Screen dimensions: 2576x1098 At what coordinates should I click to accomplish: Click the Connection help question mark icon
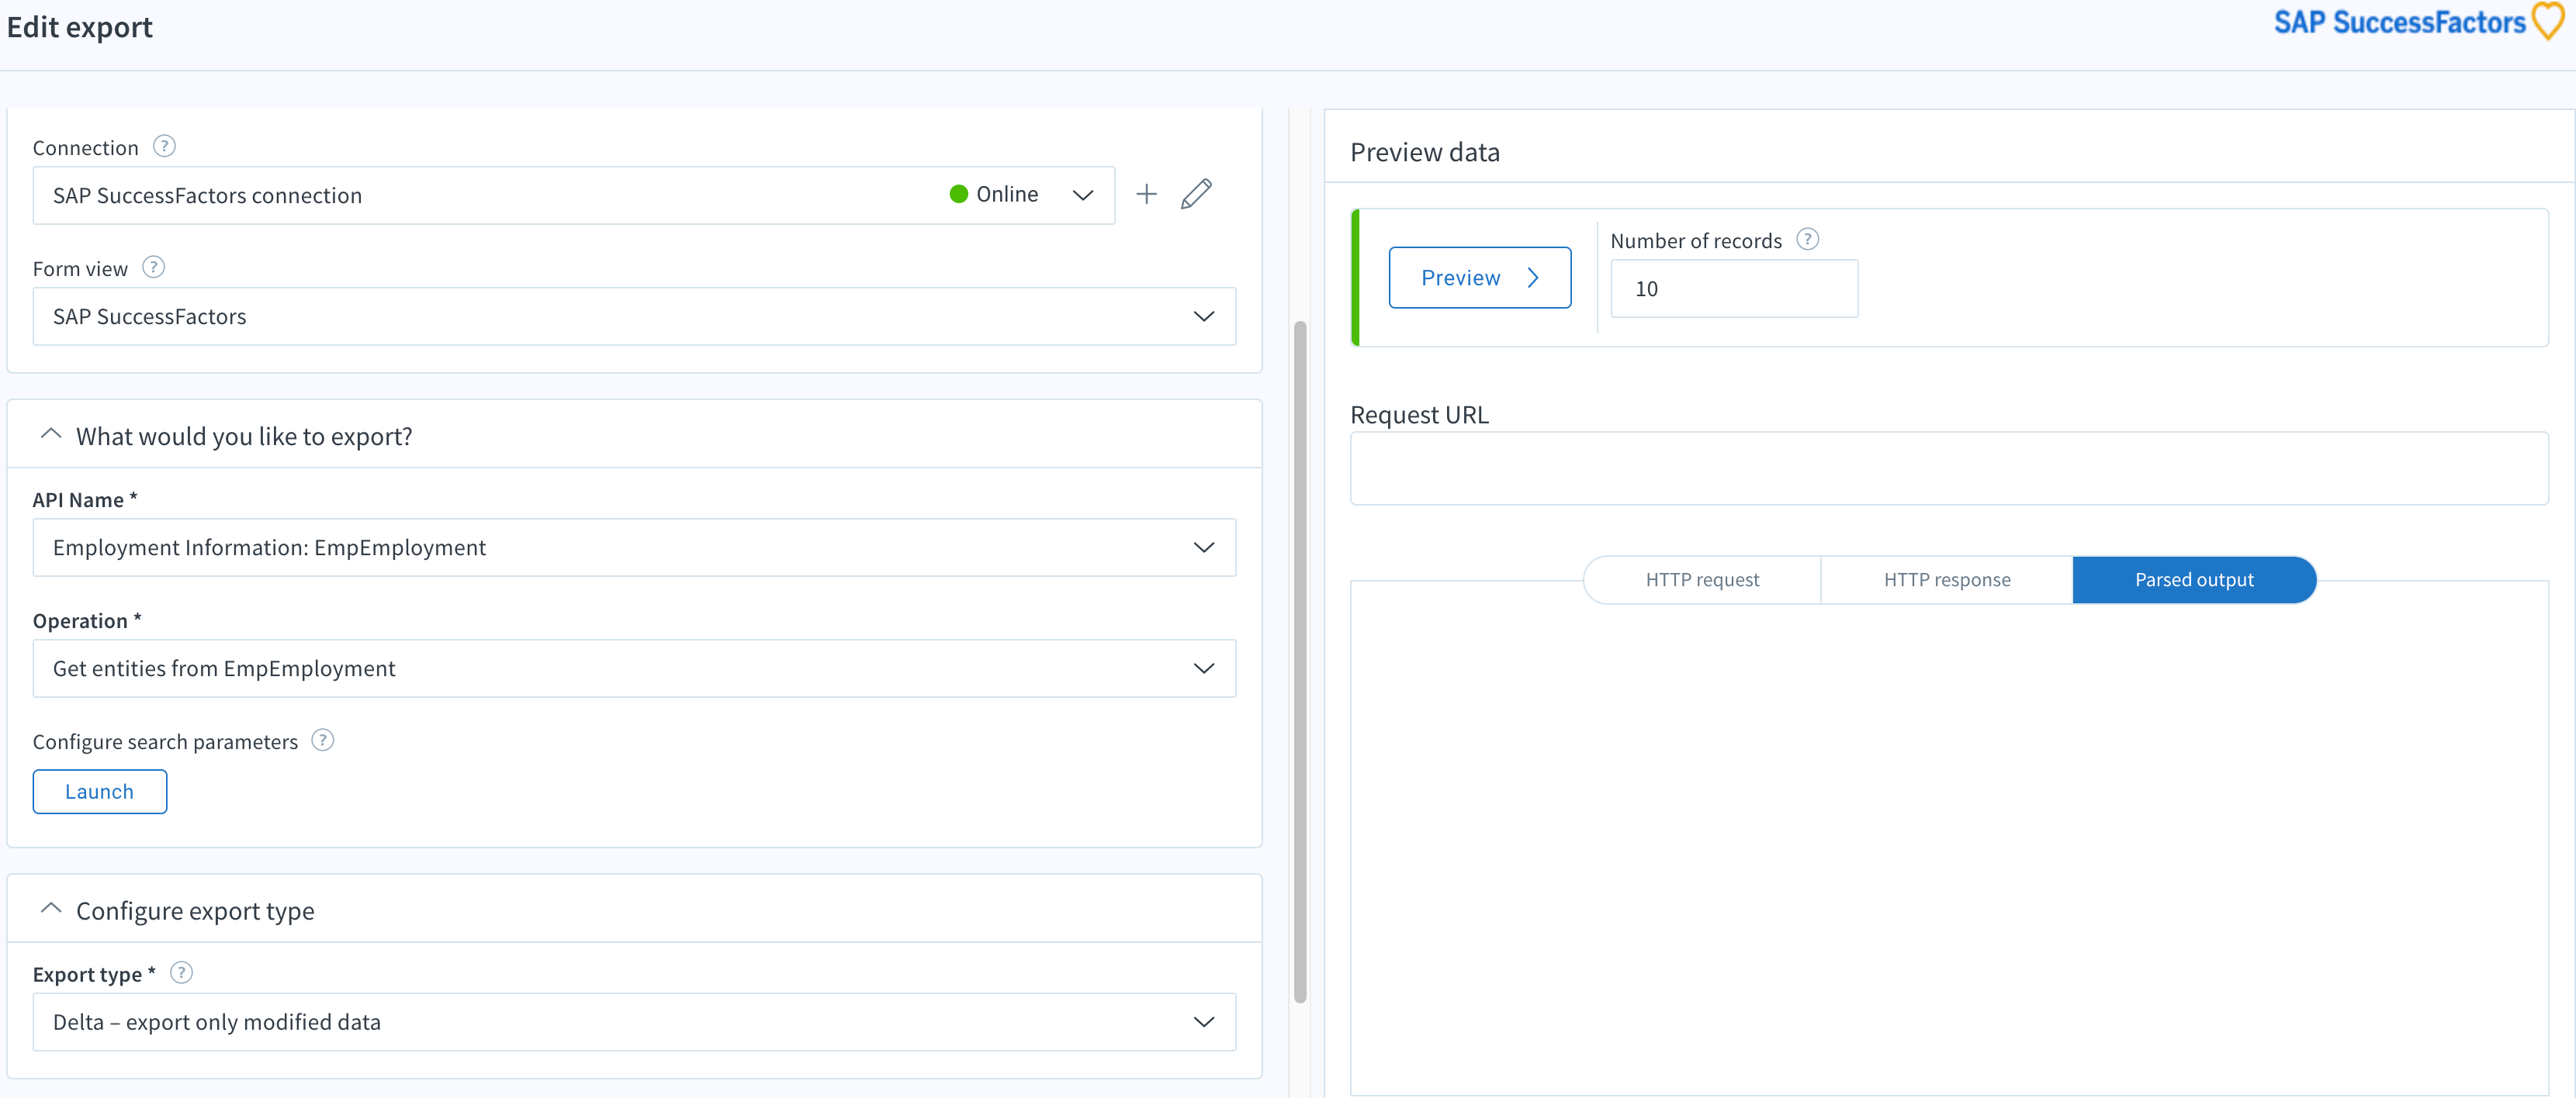click(164, 147)
